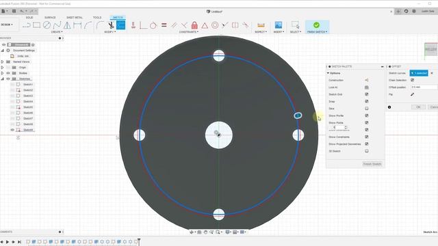Open the Measure inspect tool
The width and height of the screenshot is (438, 246).
click(261, 25)
